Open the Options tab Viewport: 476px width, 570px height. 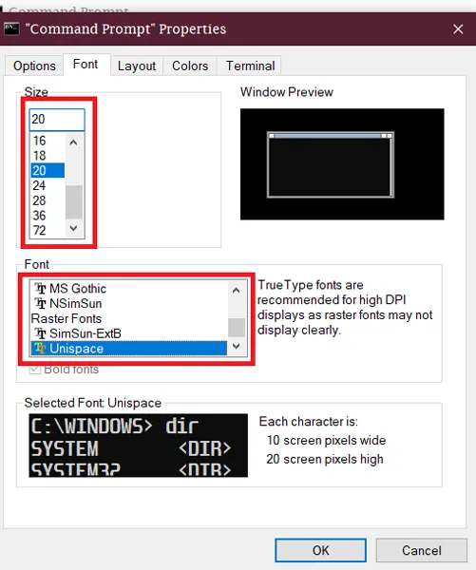pyautogui.click(x=34, y=66)
